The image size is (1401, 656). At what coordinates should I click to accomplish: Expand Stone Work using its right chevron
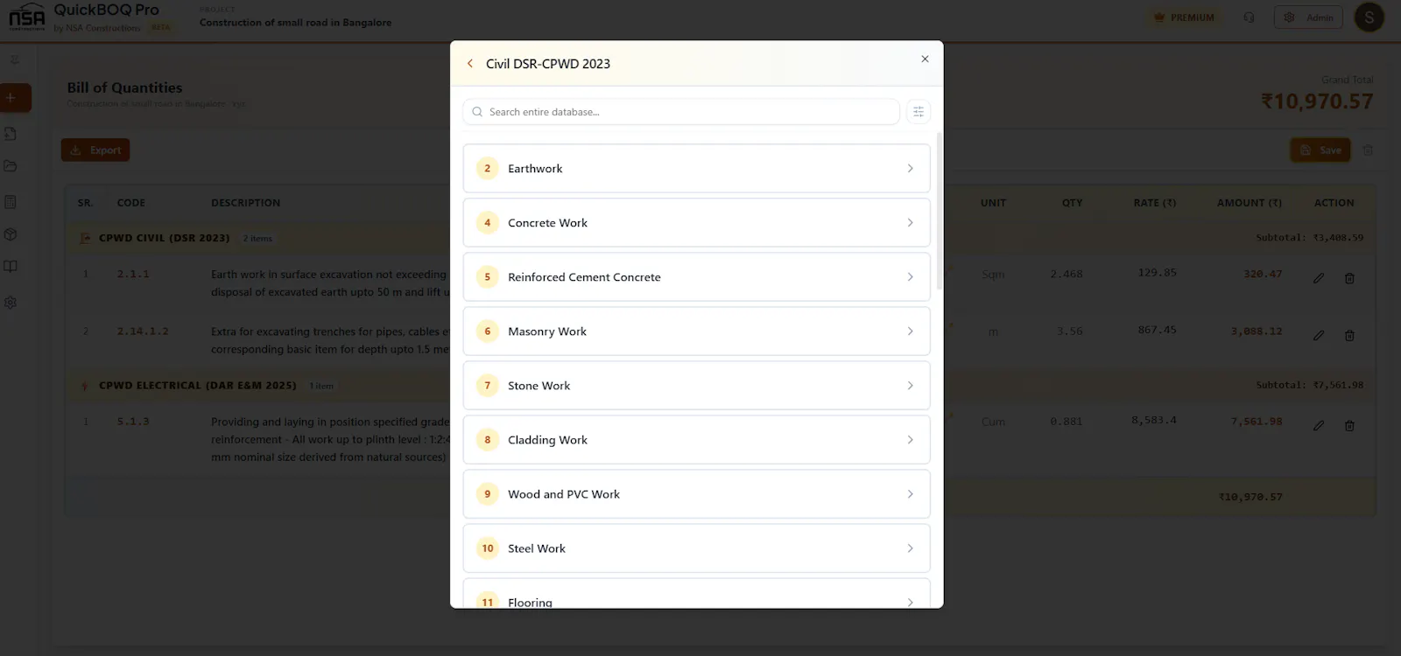pyautogui.click(x=910, y=385)
